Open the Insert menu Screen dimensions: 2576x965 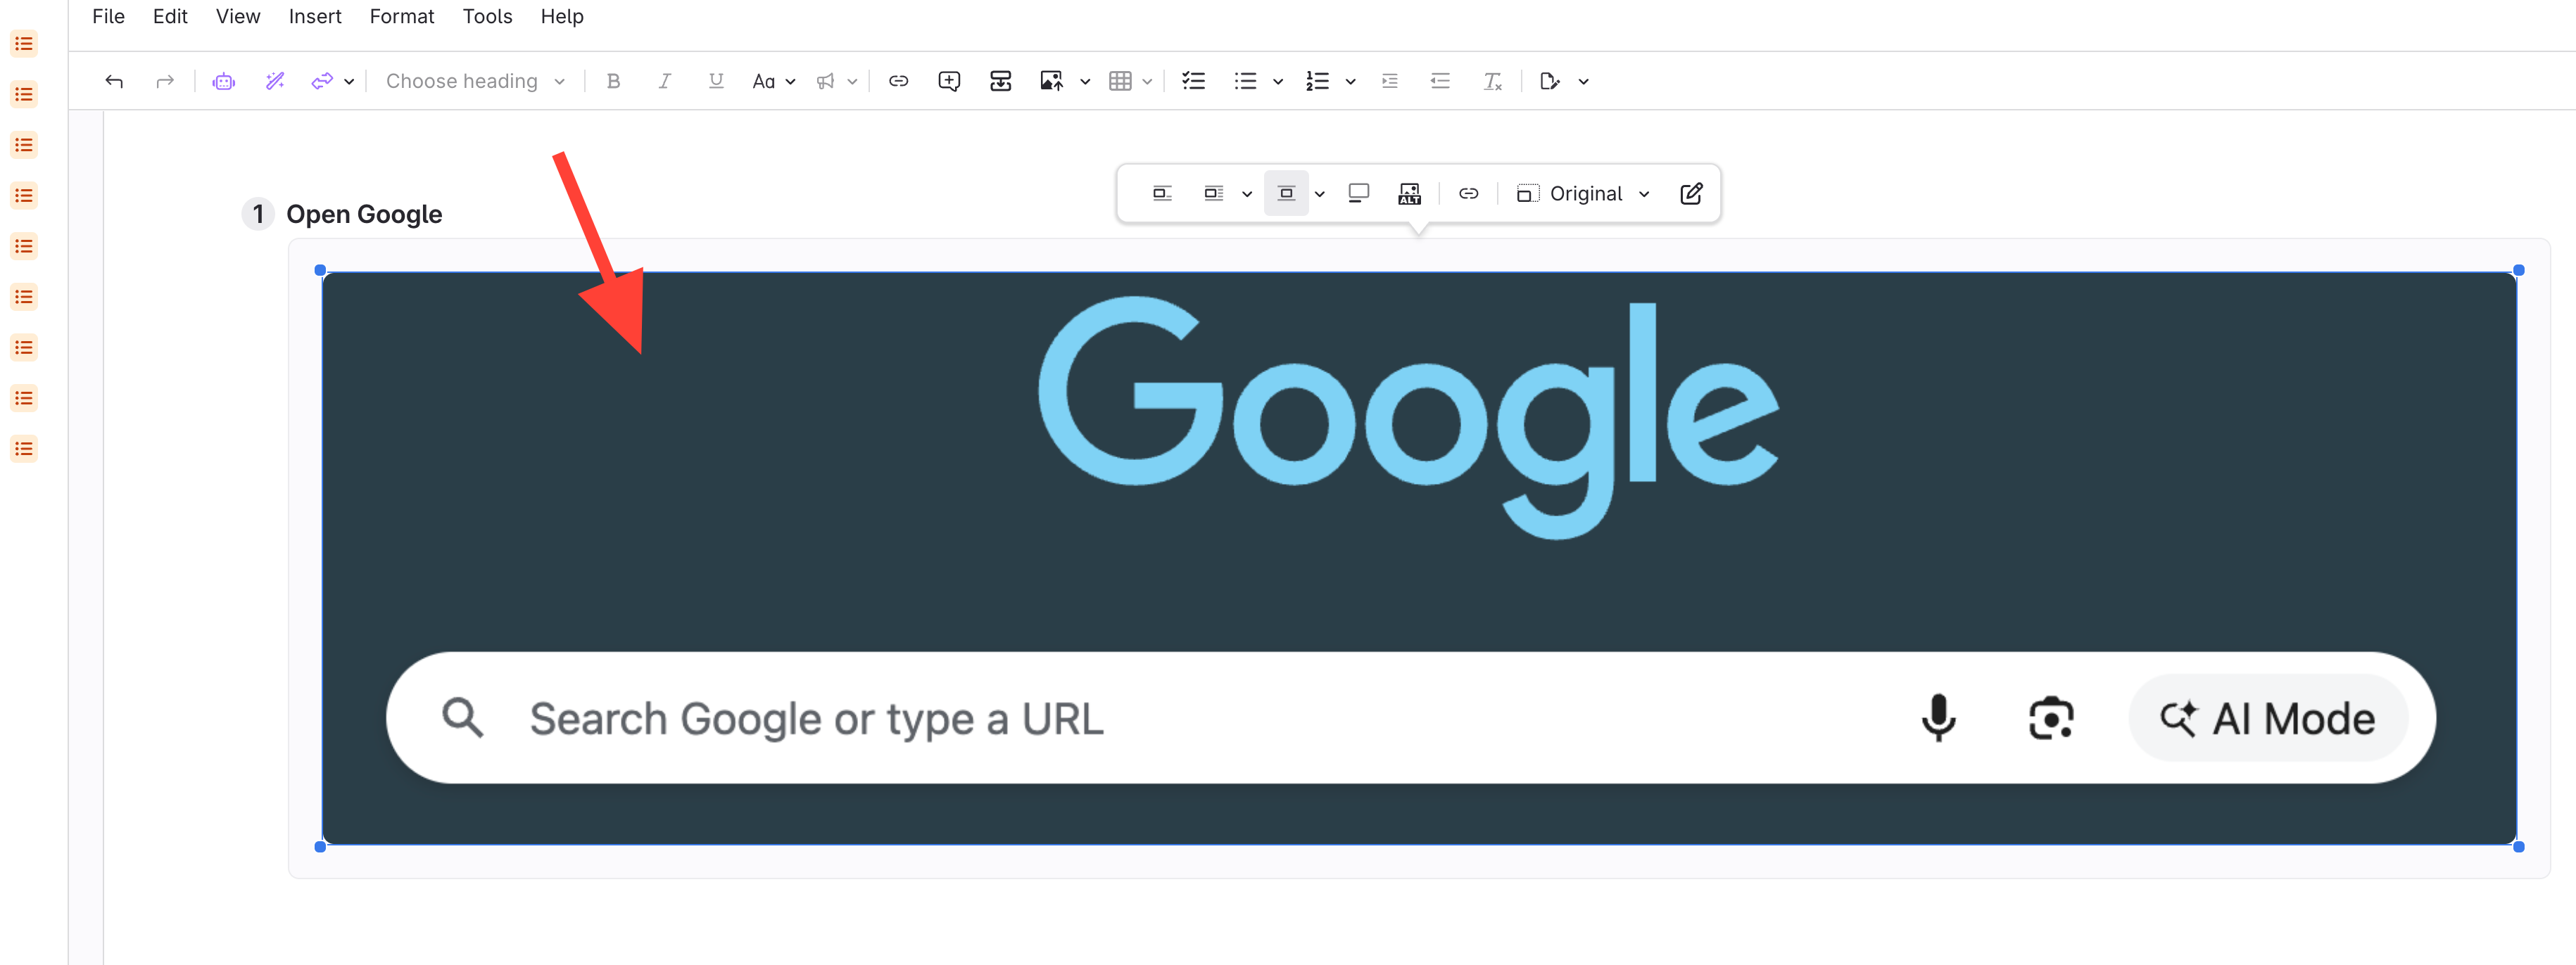(x=315, y=17)
